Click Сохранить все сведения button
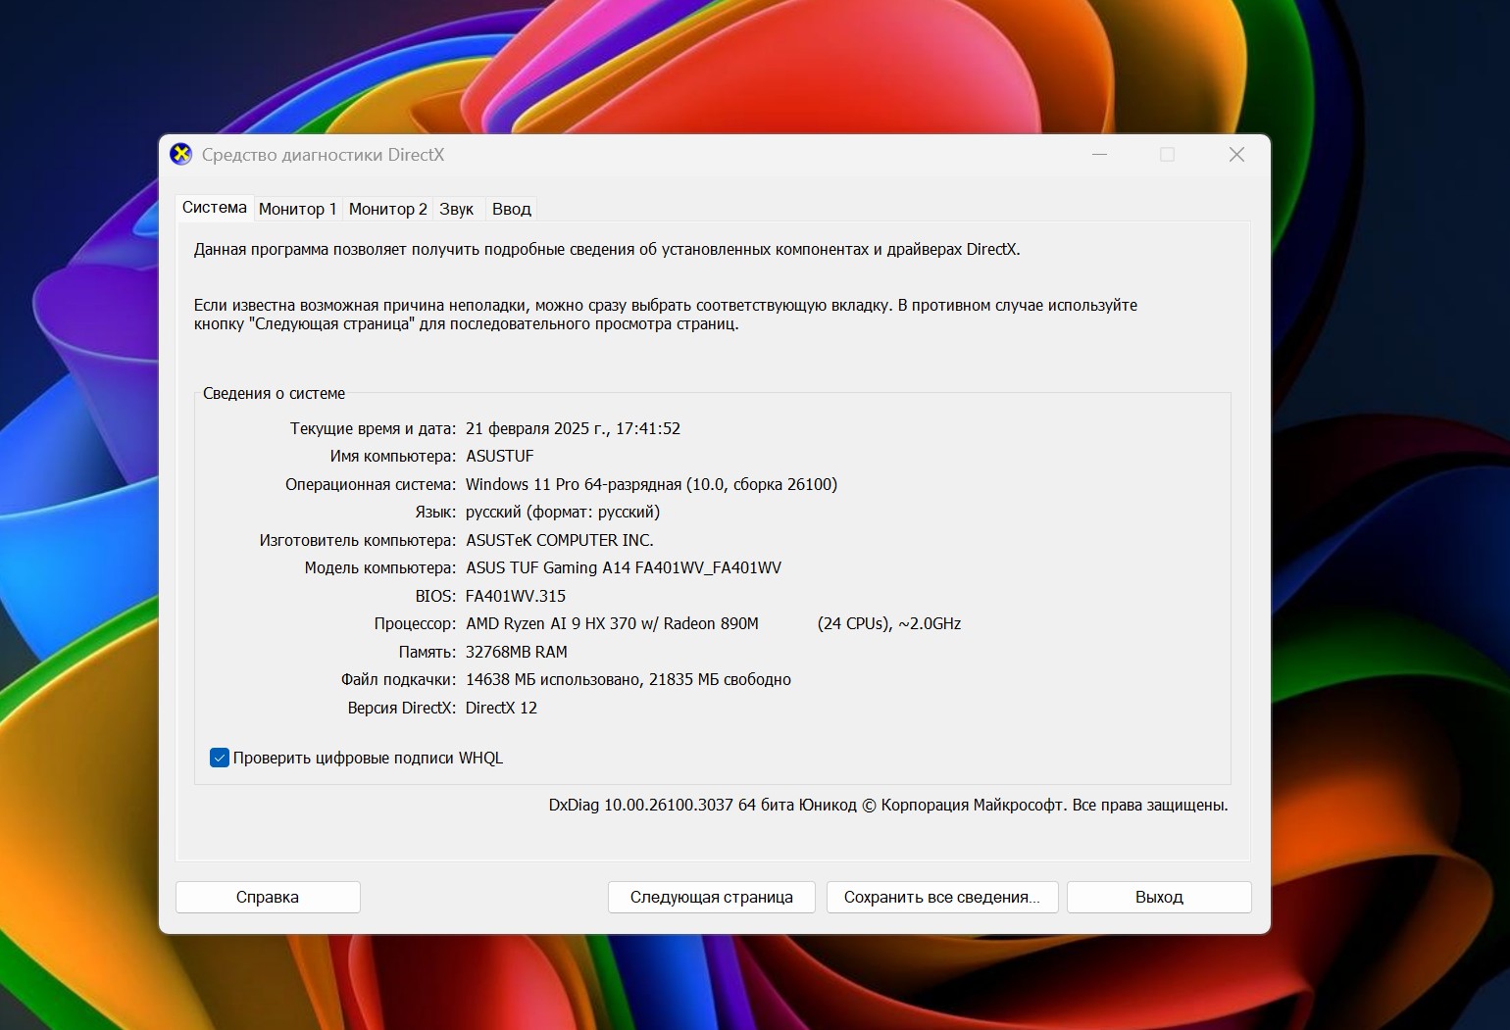 coord(942,897)
